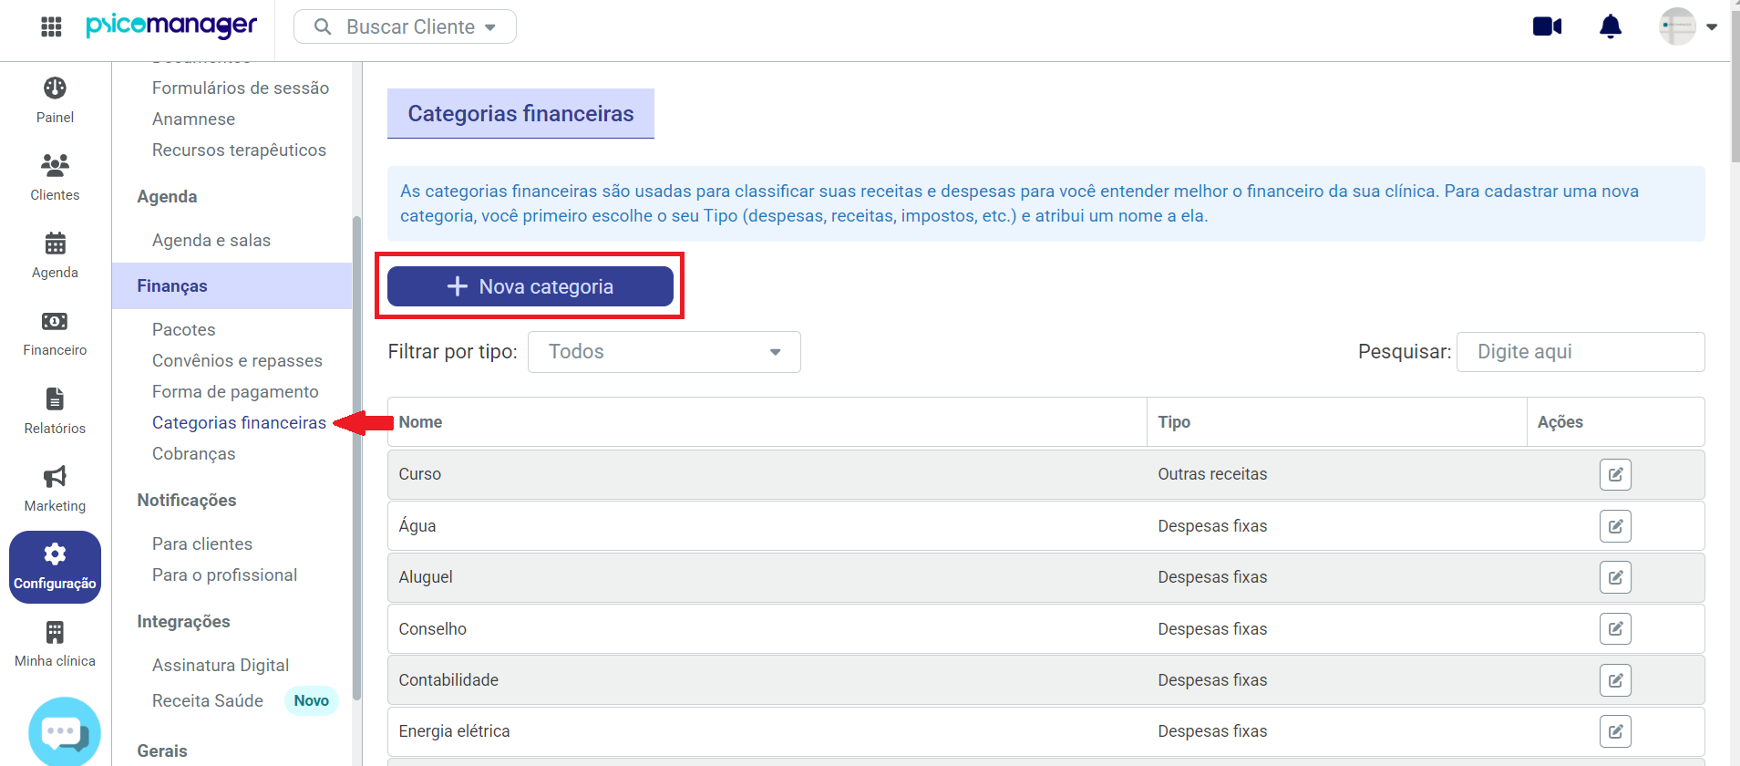Open the Filtrar por tipo dropdown

[664, 352]
